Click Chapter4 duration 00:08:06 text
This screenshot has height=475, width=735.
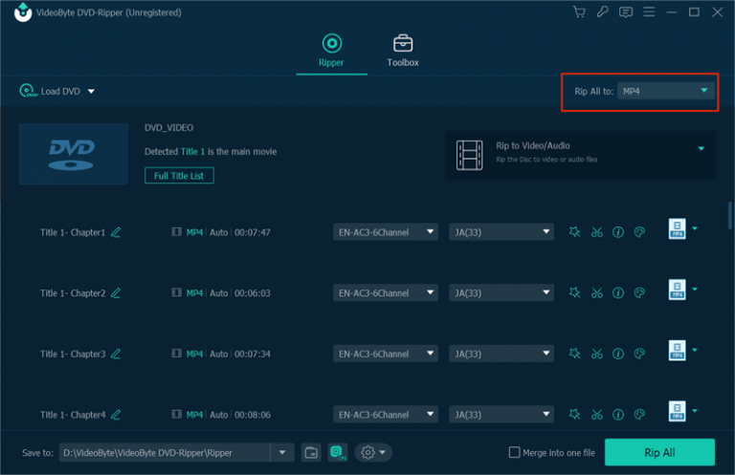coord(253,415)
